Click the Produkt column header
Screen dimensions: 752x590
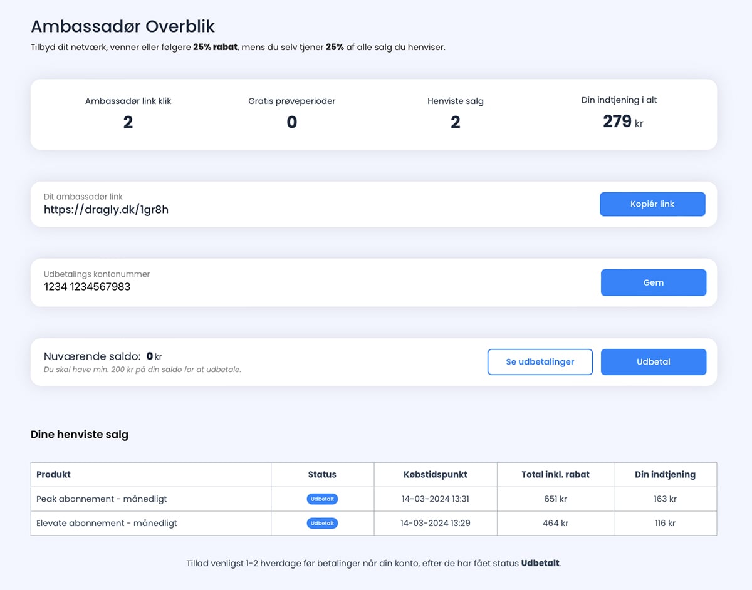point(54,474)
